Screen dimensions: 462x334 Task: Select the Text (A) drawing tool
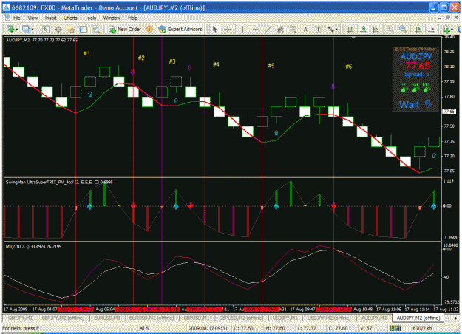pyautogui.click(x=305, y=29)
